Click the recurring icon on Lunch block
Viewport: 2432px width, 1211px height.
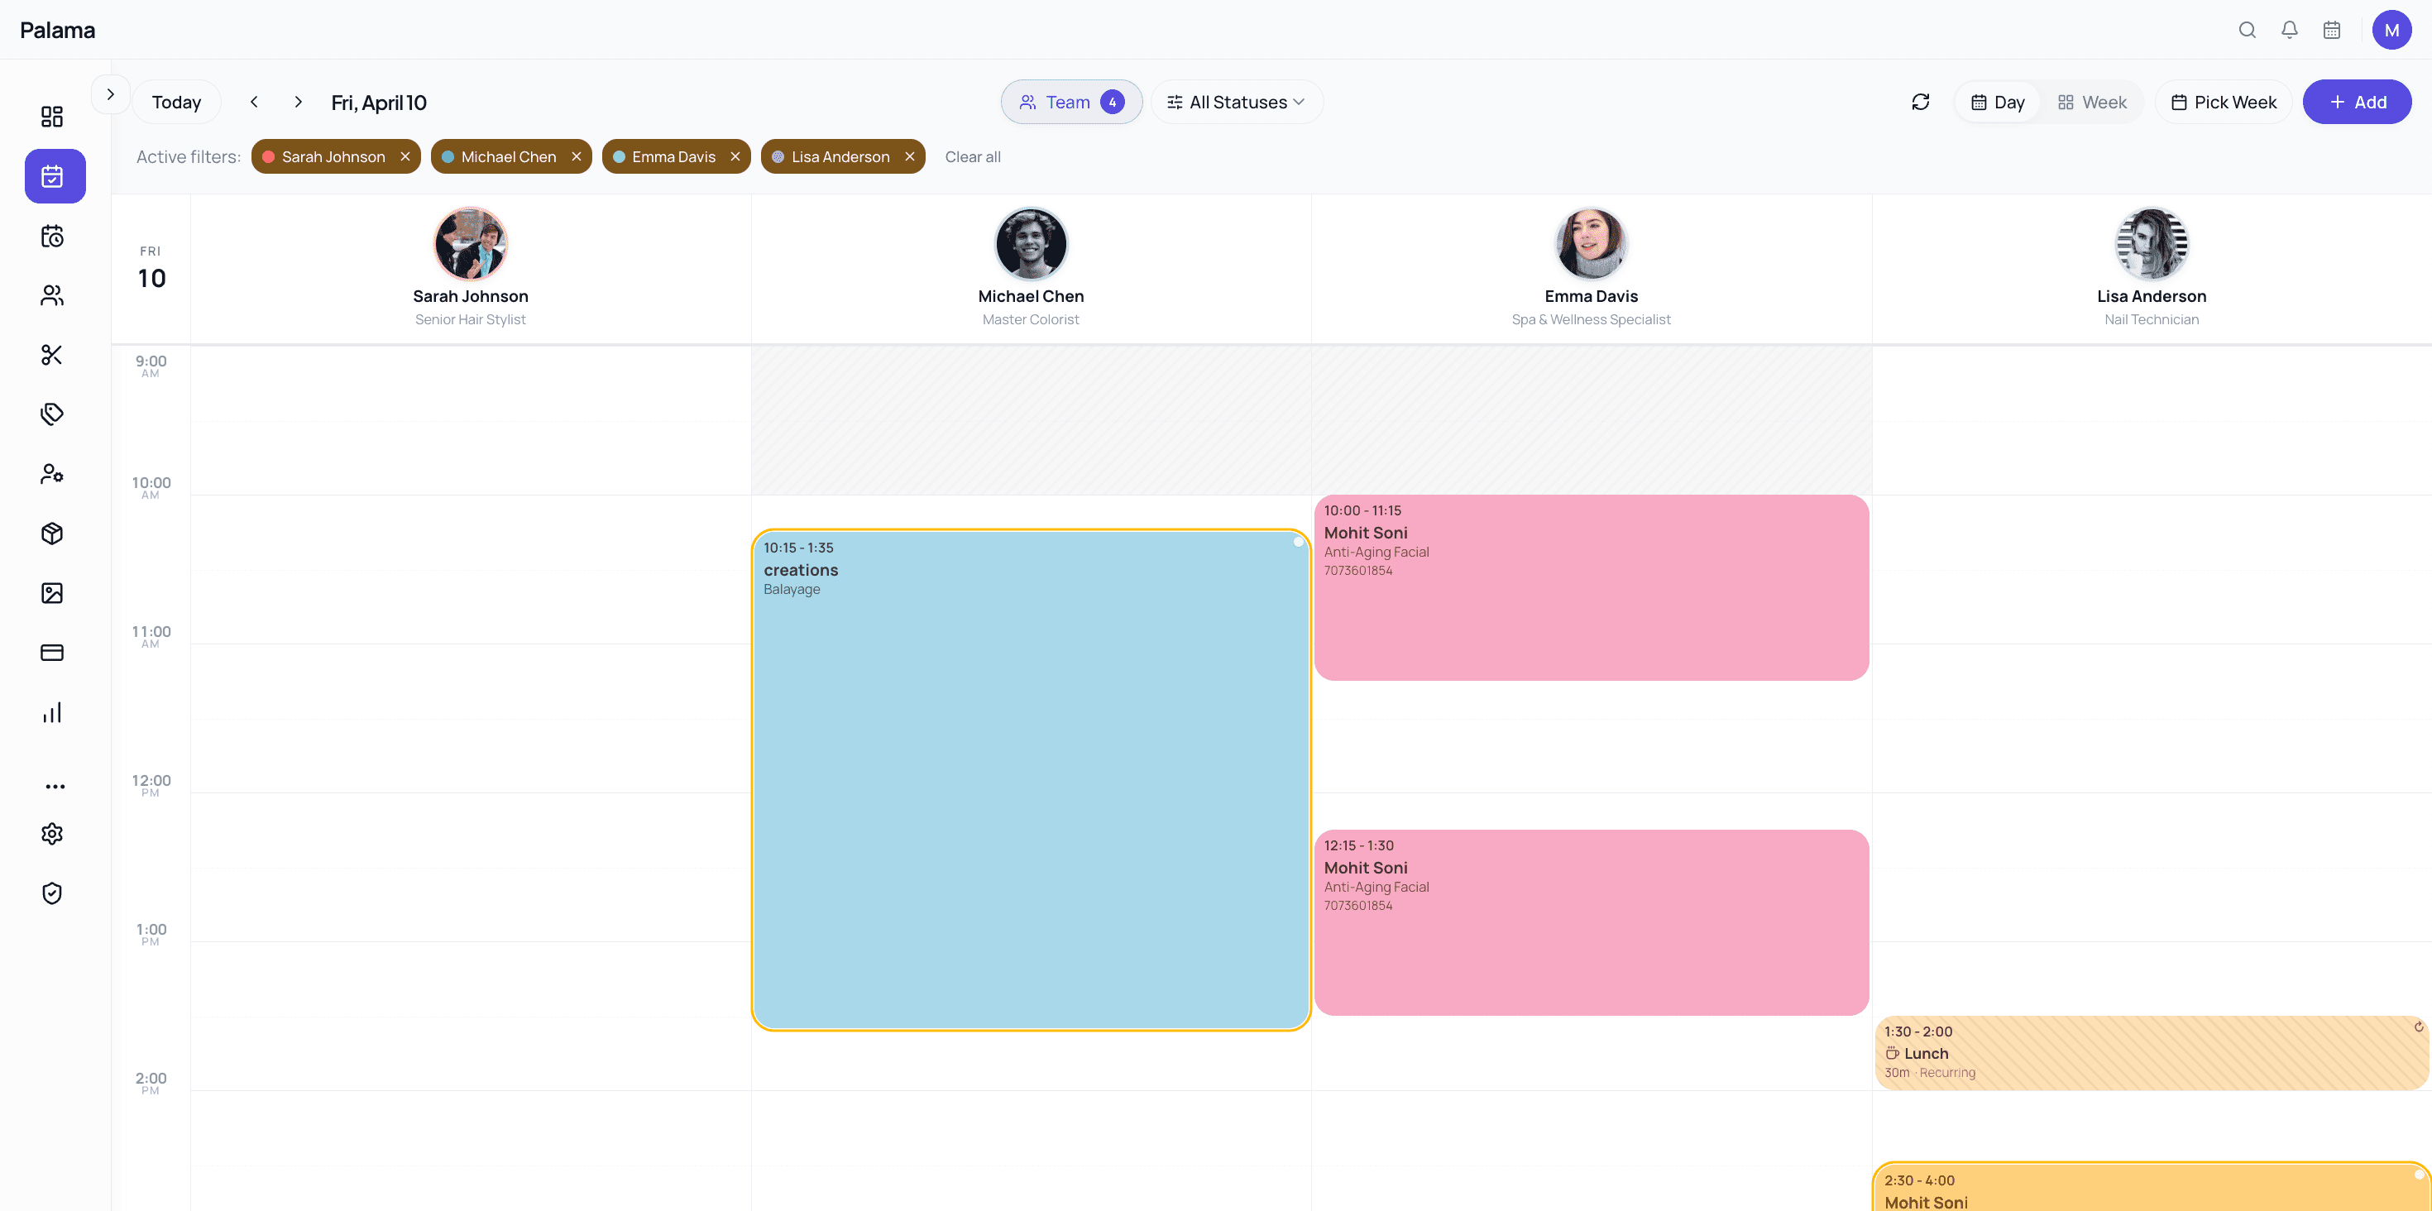[x=2419, y=1027]
